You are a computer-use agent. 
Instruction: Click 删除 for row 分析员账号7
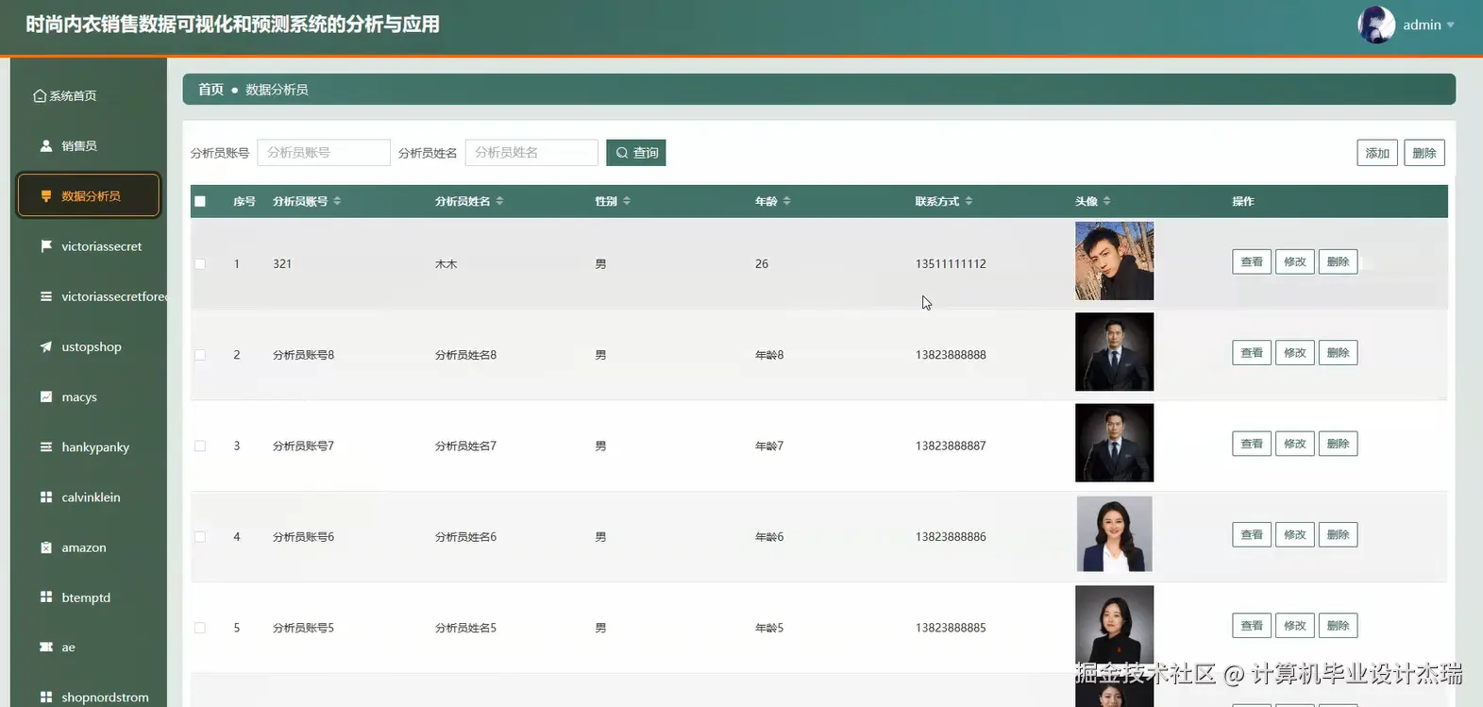click(x=1338, y=444)
